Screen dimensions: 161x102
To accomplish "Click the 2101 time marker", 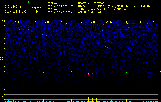I will pos(17,22).
